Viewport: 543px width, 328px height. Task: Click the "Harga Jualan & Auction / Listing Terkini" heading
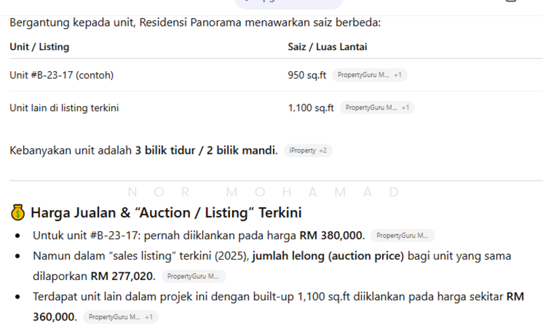[x=166, y=213]
